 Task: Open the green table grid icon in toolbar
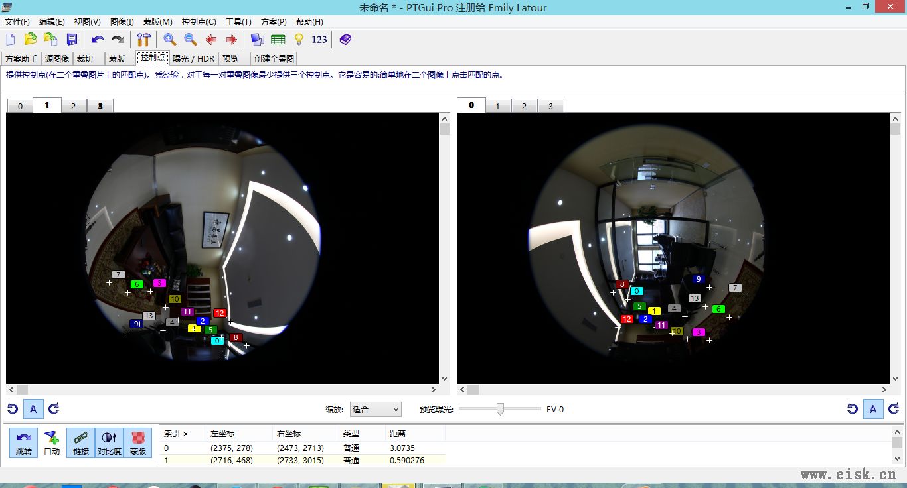(x=278, y=40)
